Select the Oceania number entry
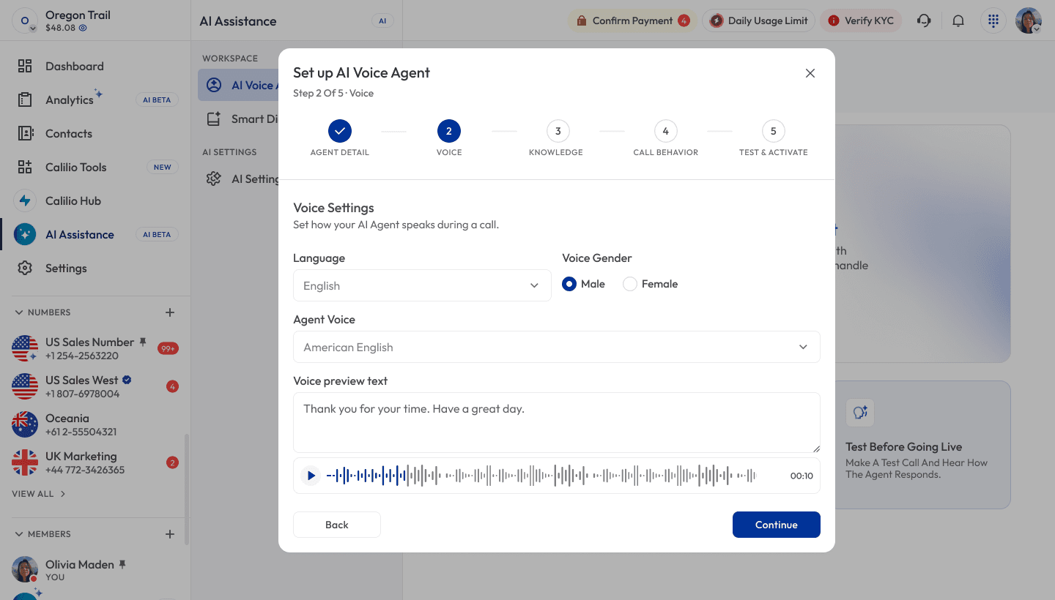 tap(95, 424)
